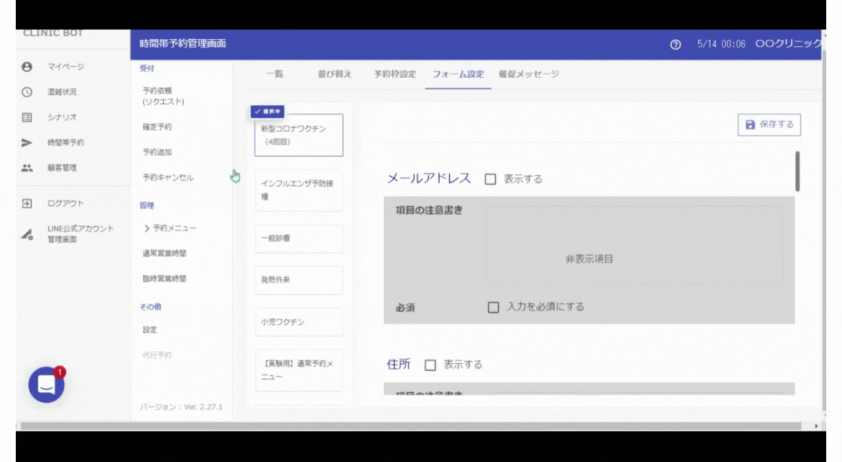Click the form panel vertical scrollbar
The image size is (842, 462).
[x=797, y=171]
